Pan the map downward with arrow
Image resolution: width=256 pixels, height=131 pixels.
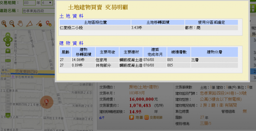coord(8,44)
